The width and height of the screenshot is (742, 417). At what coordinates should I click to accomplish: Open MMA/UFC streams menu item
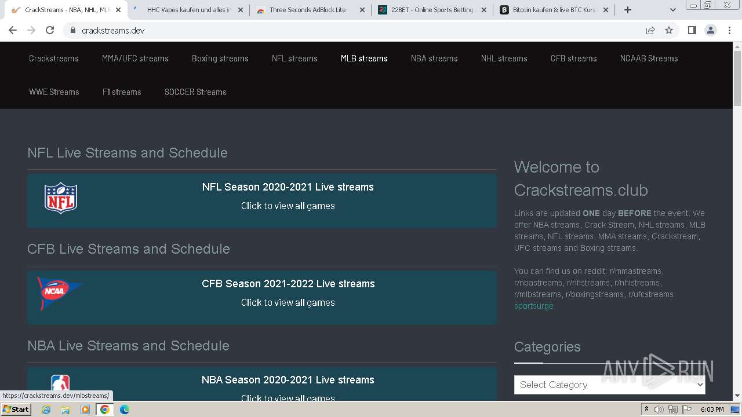[135, 58]
